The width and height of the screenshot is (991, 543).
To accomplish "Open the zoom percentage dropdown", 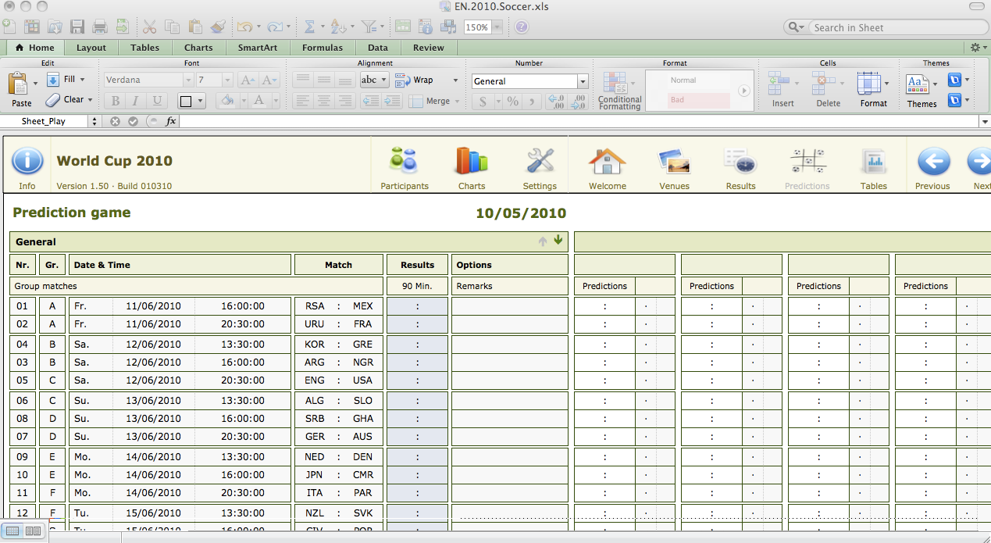I will 497,27.
